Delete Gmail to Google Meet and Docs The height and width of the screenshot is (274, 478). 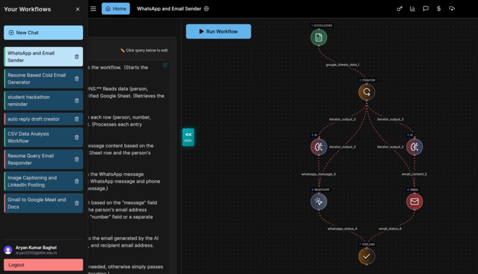pyautogui.click(x=77, y=203)
